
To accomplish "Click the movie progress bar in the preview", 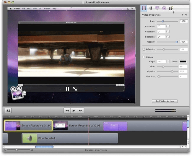I will [69, 85].
